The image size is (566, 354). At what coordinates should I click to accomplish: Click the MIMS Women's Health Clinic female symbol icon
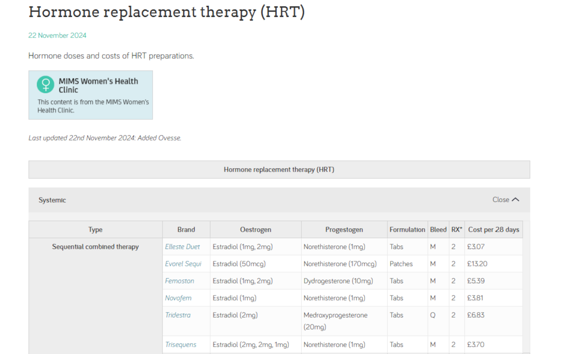tap(45, 84)
